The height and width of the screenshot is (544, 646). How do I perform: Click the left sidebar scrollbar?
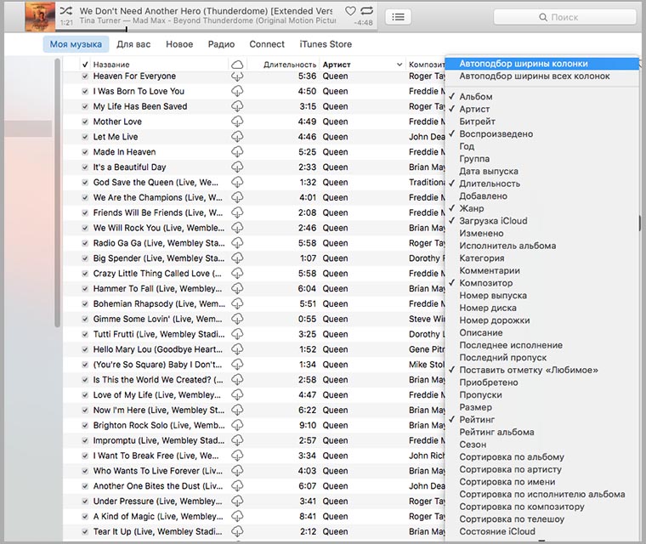(57, 193)
